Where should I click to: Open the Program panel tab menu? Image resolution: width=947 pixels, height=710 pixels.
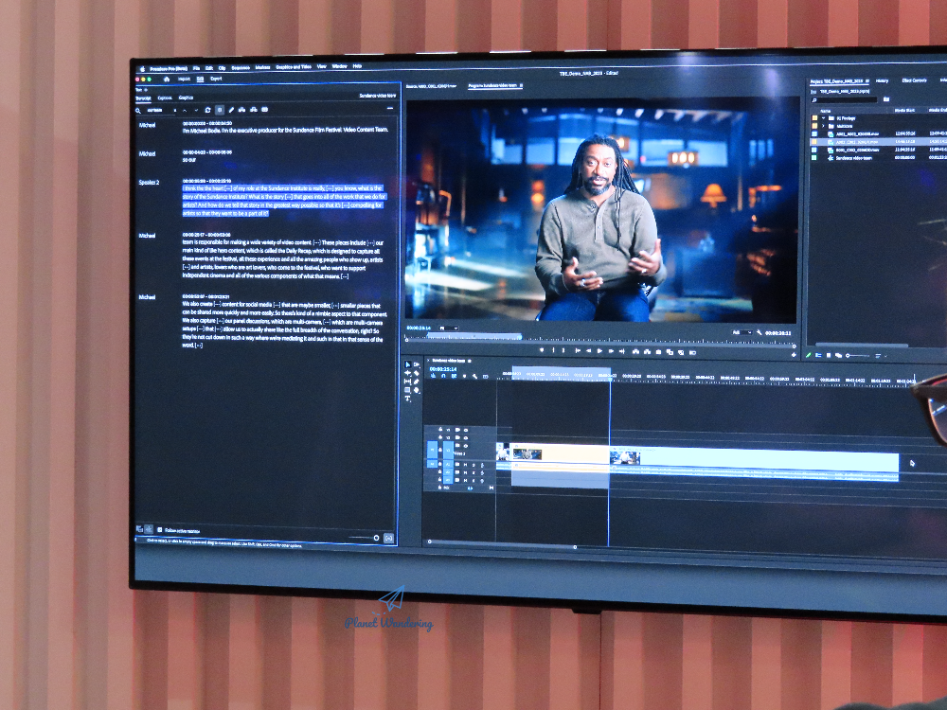point(521,86)
